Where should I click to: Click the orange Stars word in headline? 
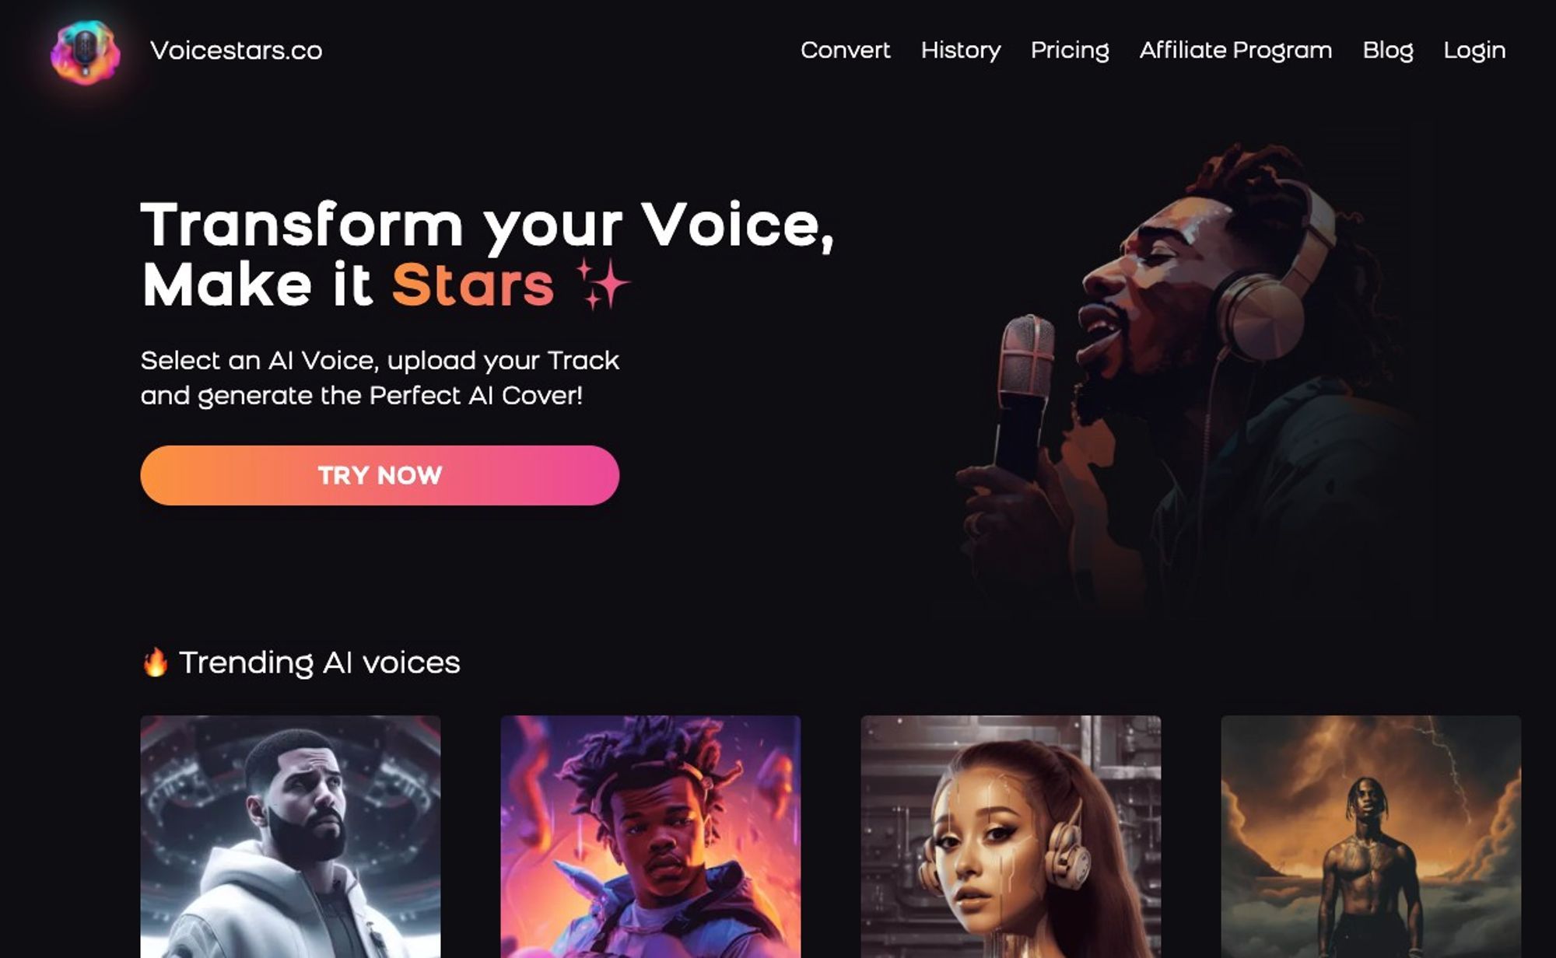coord(473,285)
